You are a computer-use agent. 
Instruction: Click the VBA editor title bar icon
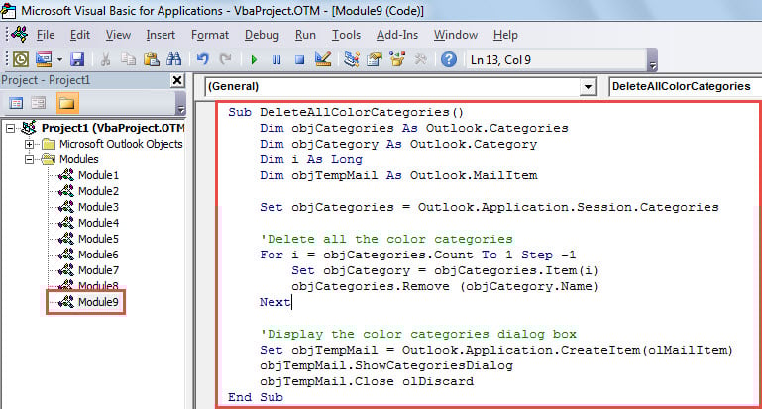[8, 10]
